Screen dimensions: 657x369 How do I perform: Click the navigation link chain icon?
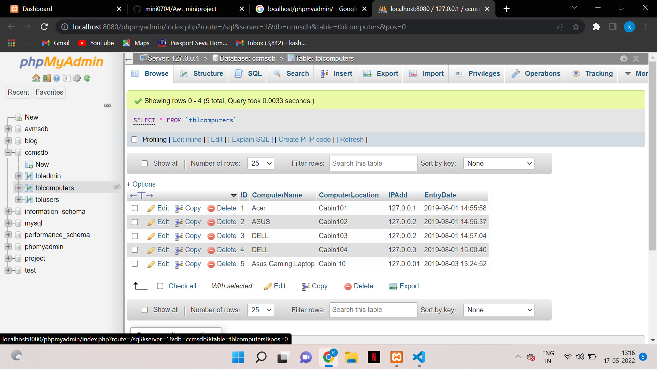click(x=107, y=106)
